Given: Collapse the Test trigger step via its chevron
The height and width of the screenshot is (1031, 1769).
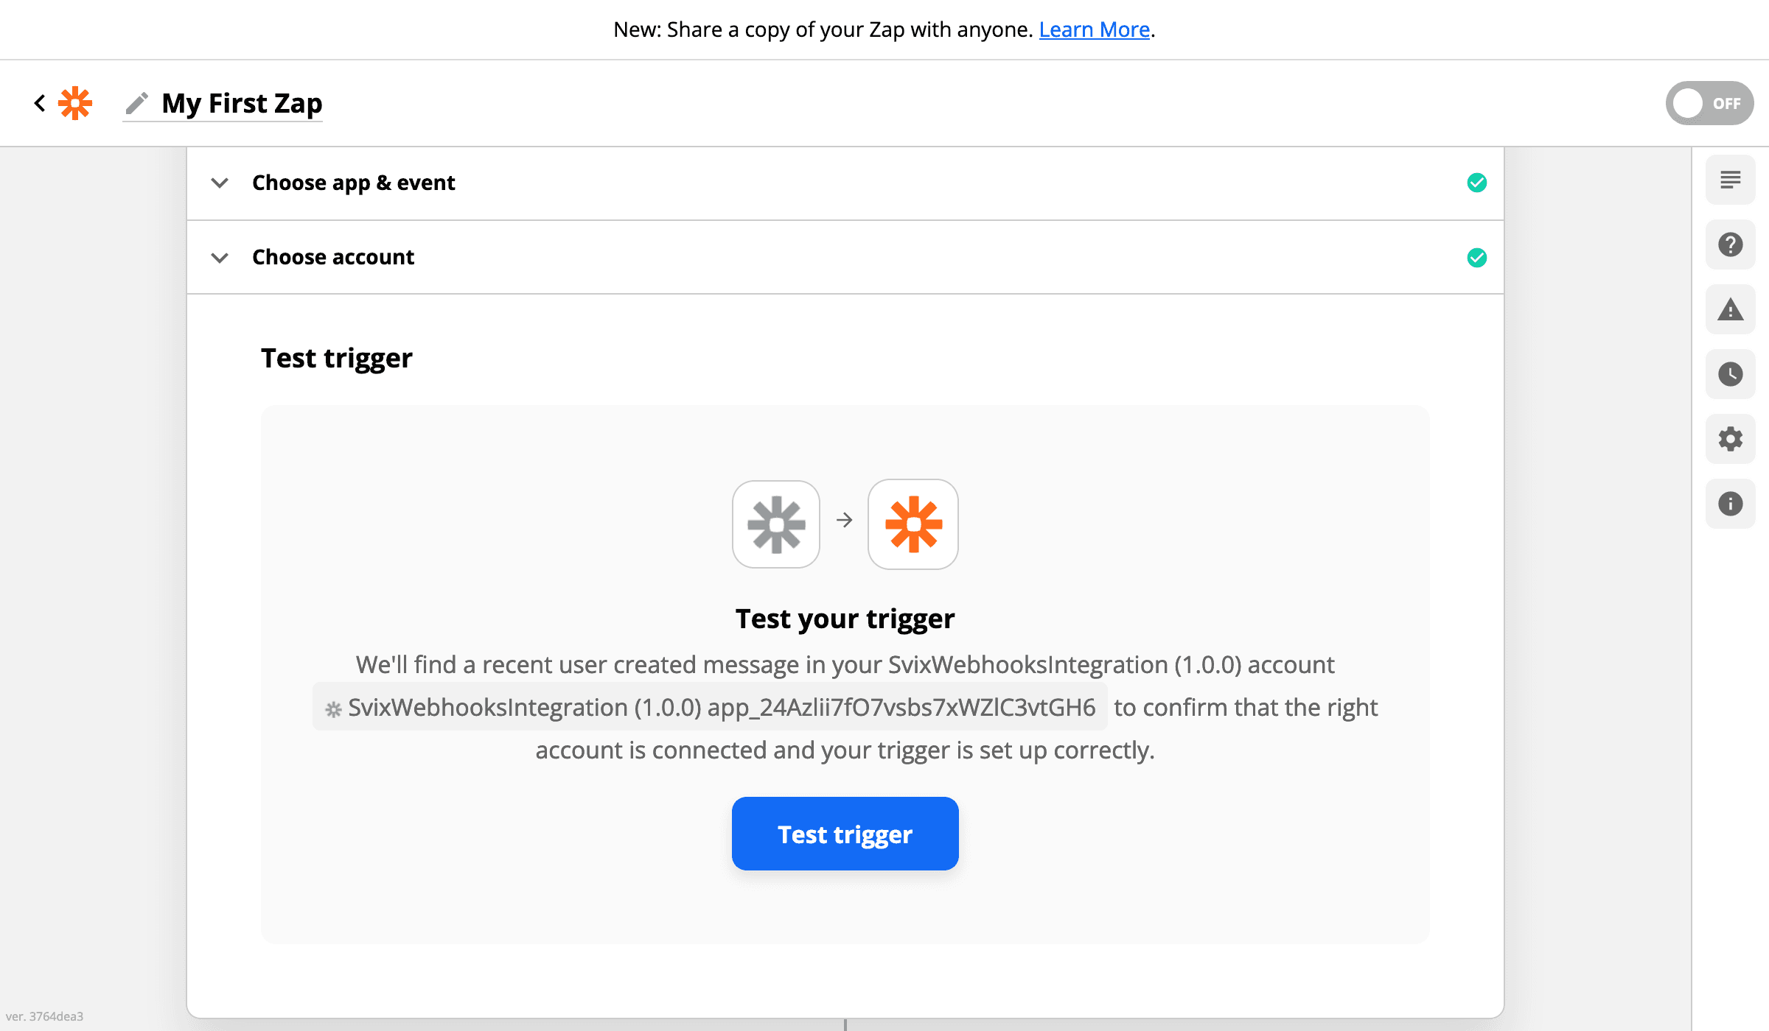Looking at the screenshot, I should coord(220,358).
